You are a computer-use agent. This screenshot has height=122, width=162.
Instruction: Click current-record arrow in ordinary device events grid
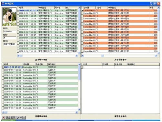pyautogui.click(x=3, y=67)
